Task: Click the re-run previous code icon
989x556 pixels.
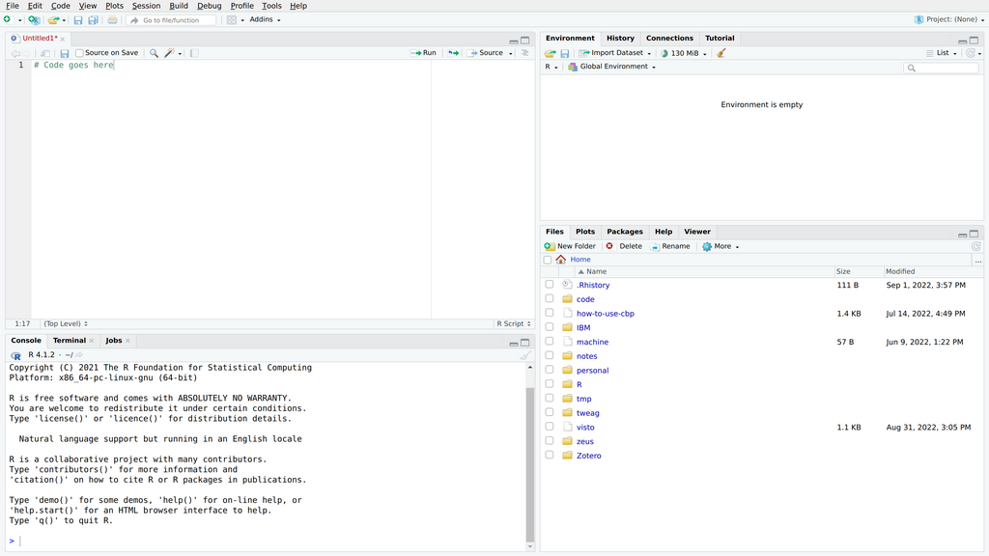Action: coord(453,53)
